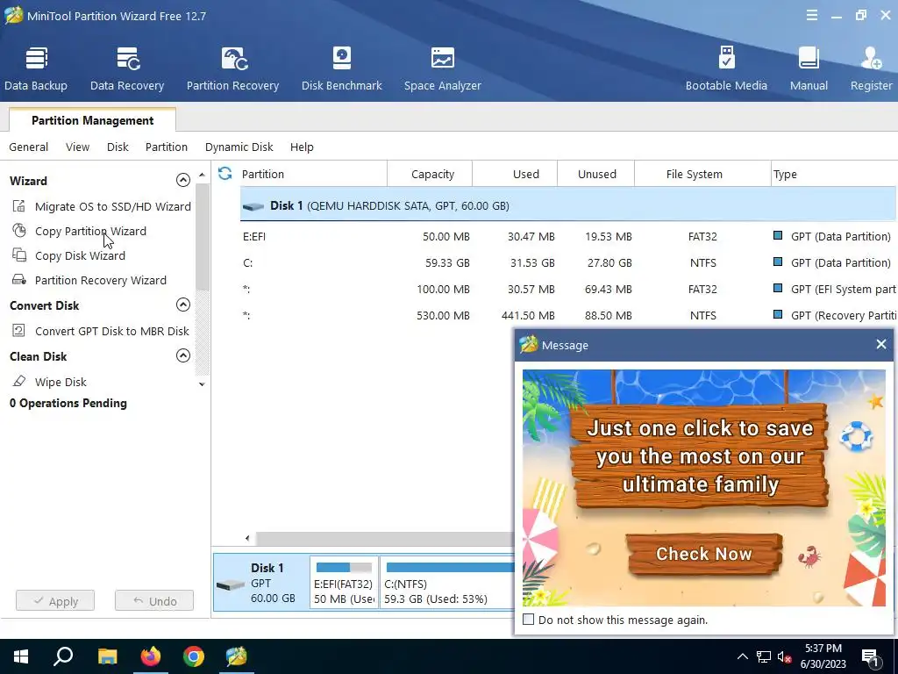Image resolution: width=898 pixels, height=674 pixels.
Task: Click the muted volume tray icon
Action: pos(785,656)
